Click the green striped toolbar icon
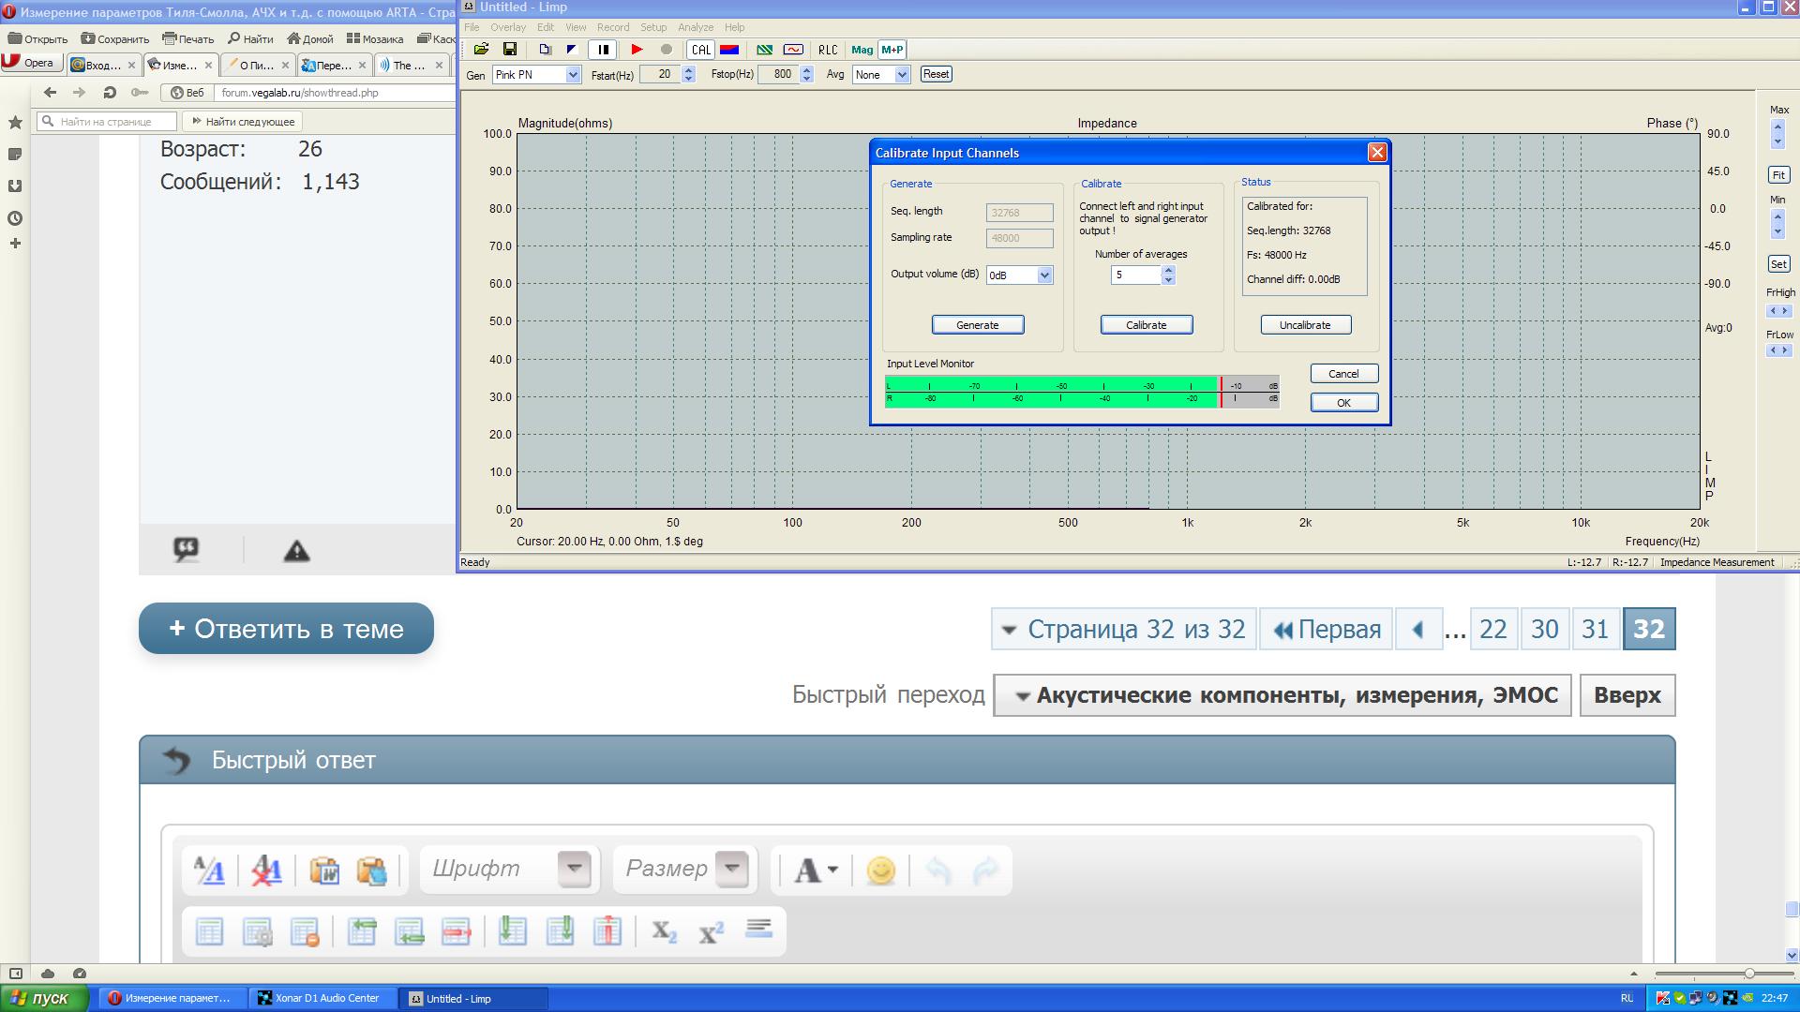This screenshot has width=1800, height=1012. coord(765,50)
